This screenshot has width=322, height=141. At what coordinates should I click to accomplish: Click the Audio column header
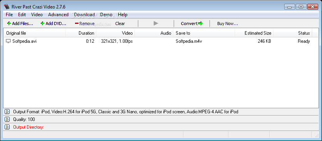pos(154,33)
